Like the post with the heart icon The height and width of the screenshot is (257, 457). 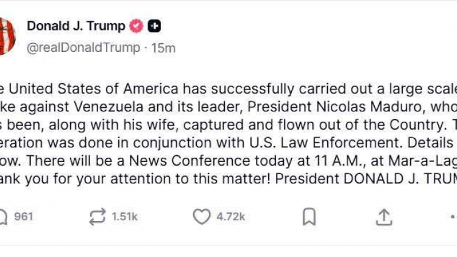pos(201,216)
